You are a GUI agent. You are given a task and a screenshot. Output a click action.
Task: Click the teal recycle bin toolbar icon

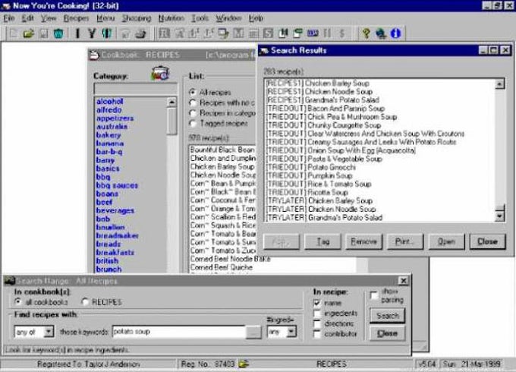[x=58, y=33]
